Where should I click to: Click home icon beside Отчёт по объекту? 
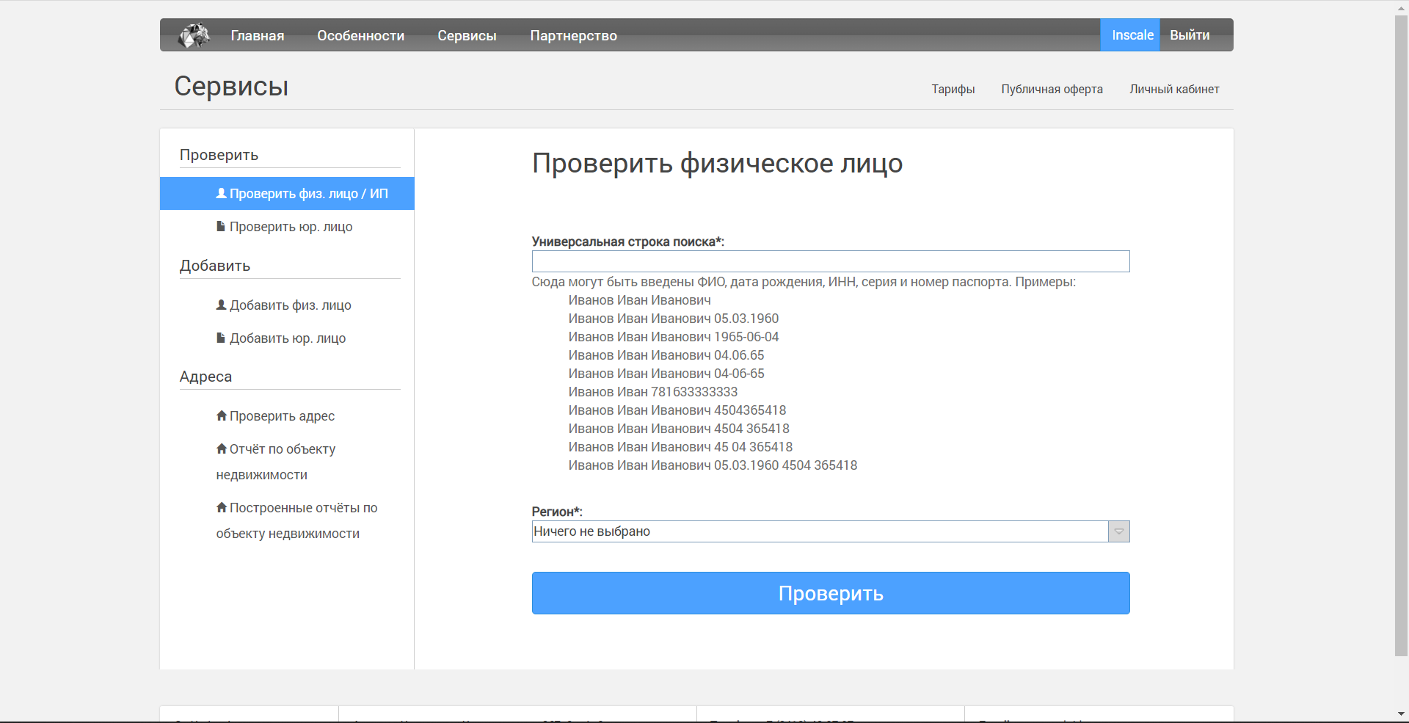[222, 448]
